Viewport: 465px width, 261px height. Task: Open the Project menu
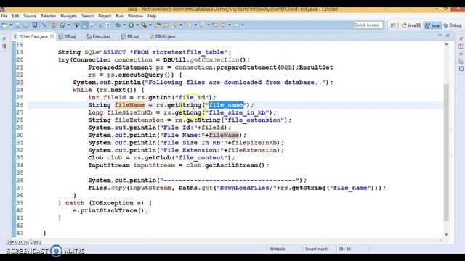click(x=105, y=16)
